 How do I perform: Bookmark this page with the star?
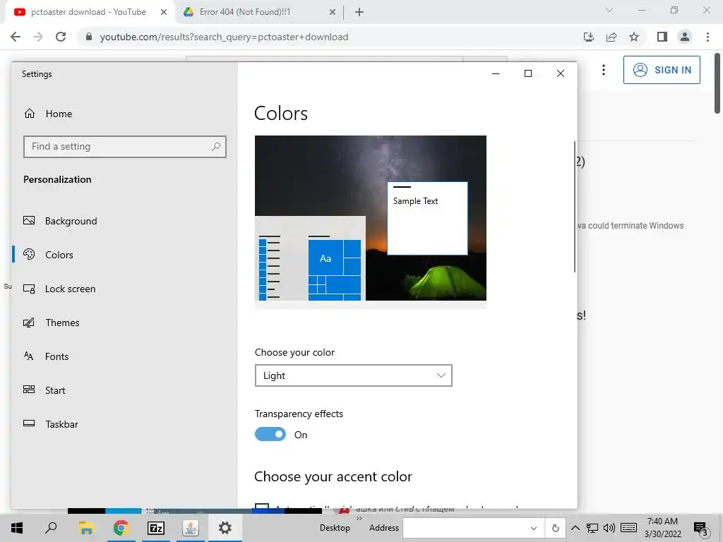(x=634, y=37)
